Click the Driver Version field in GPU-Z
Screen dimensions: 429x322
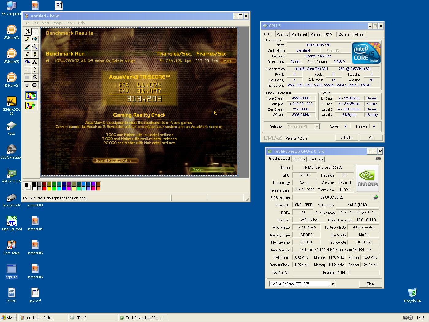[x=336, y=250]
